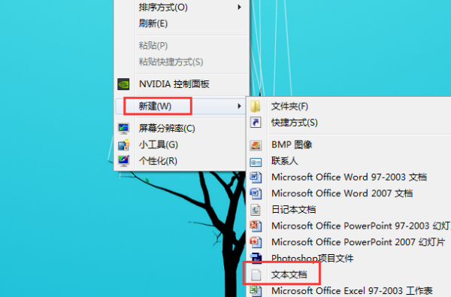Expand the 新建(W) submenu arrow

[239, 106]
